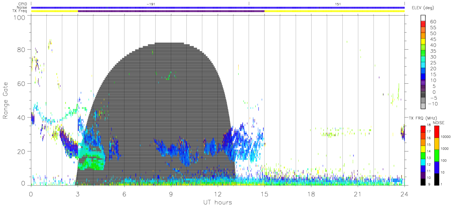The height and width of the screenshot is (210, 455).
Task: Click the purple segment of the top TX Freq strip
Action: point(171,11)
